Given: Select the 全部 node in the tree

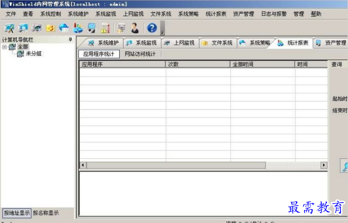Looking at the screenshot, I should (x=23, y=46).
